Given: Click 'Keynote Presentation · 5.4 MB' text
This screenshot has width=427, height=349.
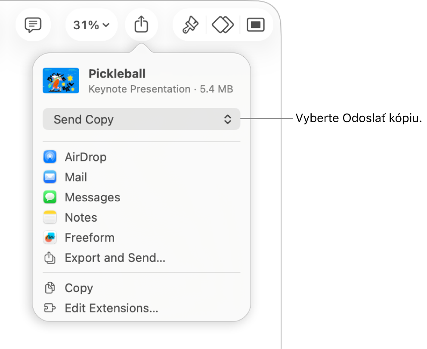Looking at the screenshot, I should (x=161, y=89).
